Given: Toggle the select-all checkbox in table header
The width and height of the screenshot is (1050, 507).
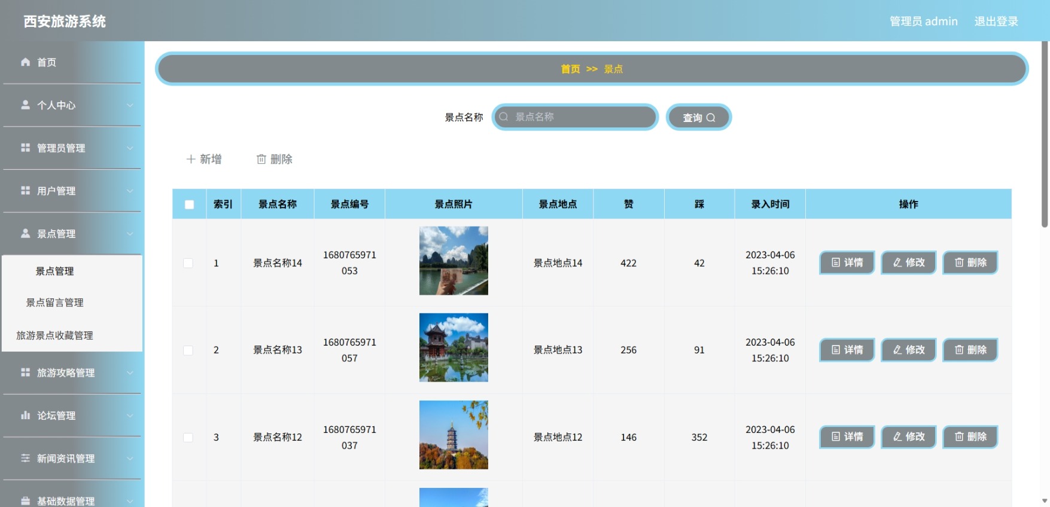Looking at the screenshot, I should pyautogui.click(x=189, y=204).
